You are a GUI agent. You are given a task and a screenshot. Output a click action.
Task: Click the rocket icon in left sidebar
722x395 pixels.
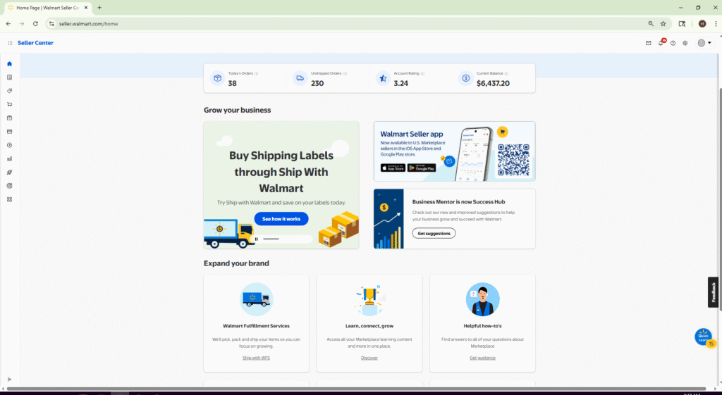(x=9, y=173)
